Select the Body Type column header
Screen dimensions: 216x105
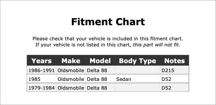[137, 60]
